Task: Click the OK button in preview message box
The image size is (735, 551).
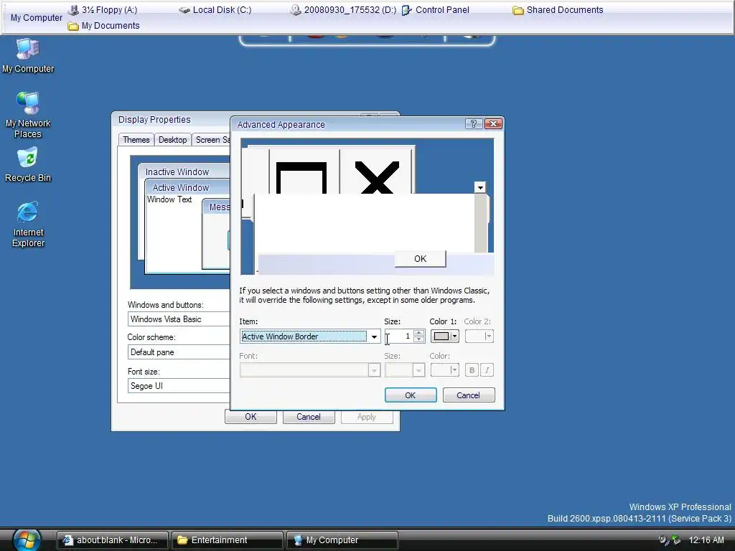Action: pyautogui.click(x=420, y=258)
